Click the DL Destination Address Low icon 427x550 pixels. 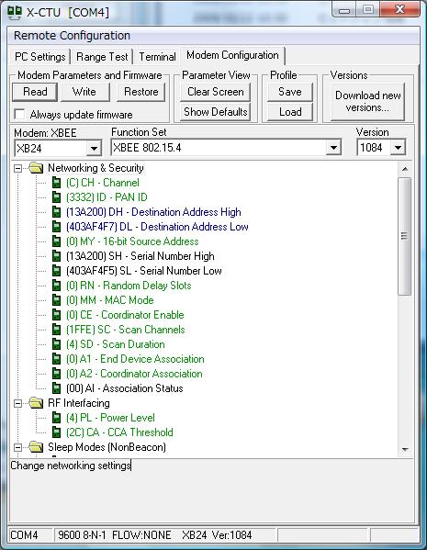[56, 227]
